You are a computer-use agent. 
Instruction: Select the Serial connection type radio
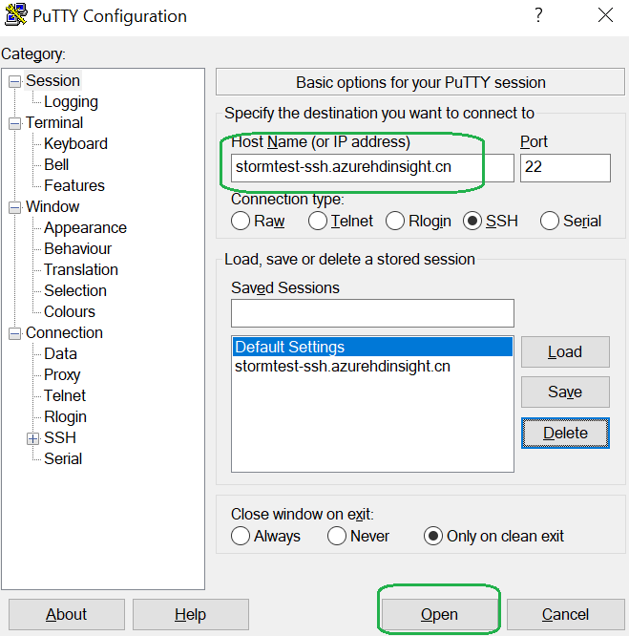550,221
